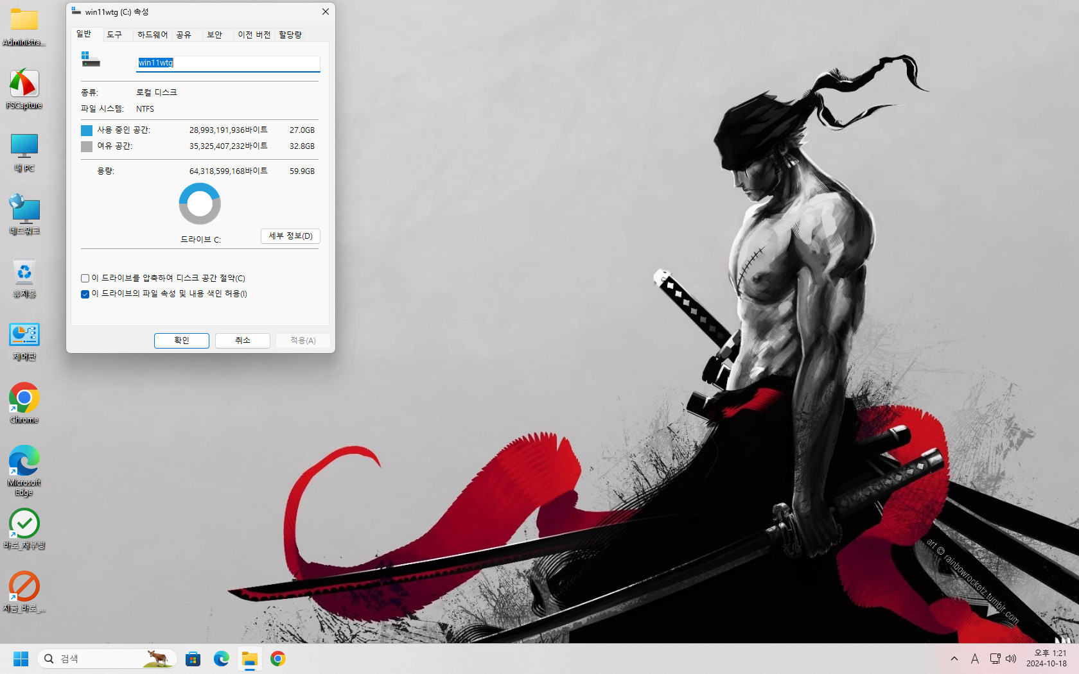Switch to the 공유 tab

[x=184, y=35]
